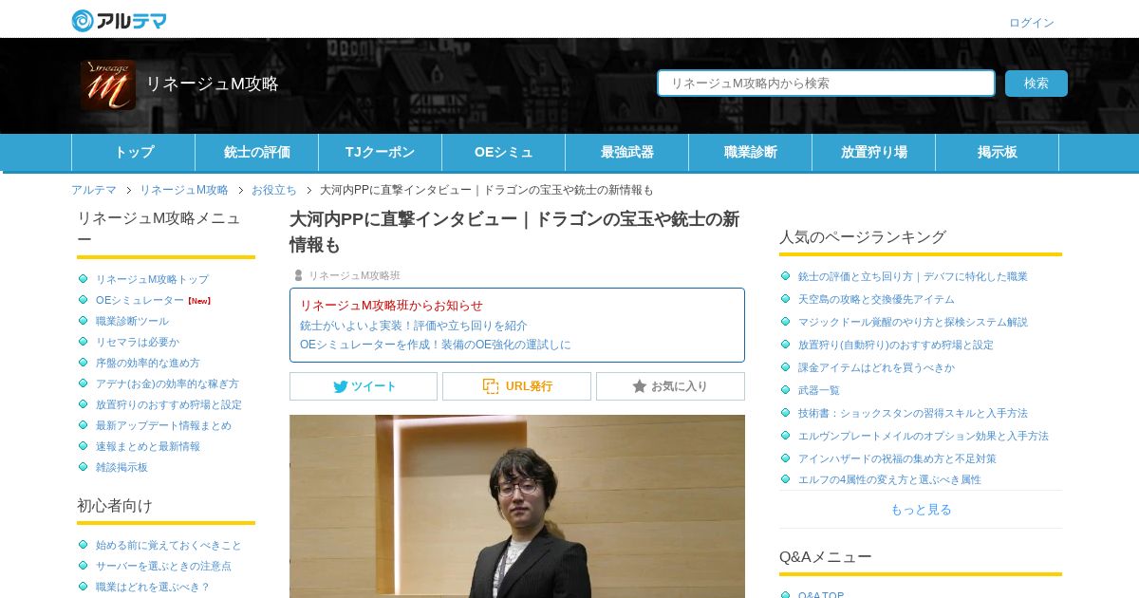Open アデナ(お金)の効率的な稼ぎ方 link
This screenshot has height=598, width=1139.
pos(167,383)
